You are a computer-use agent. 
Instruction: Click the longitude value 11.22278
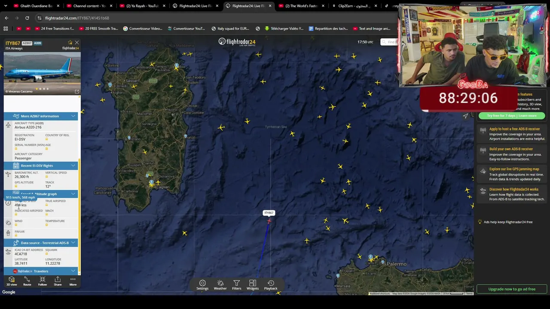coord(52,263)
